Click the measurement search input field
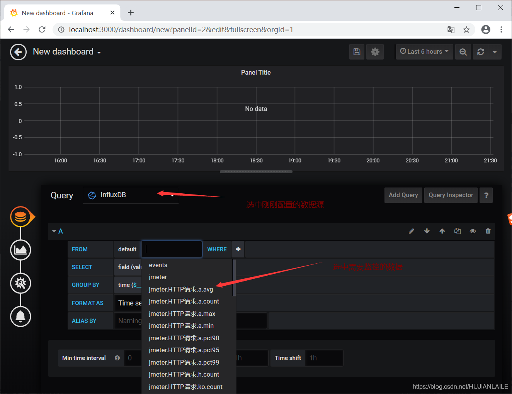 (x=172, y=249)
